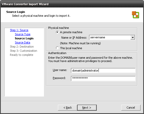
Task: Click 'Ready to complete' in sidebar
Action: [21, 55]
